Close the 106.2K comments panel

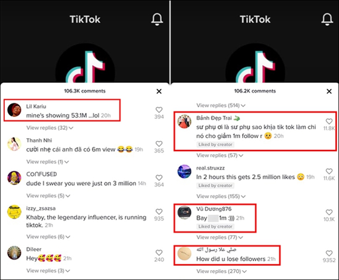tap(329, 91)
